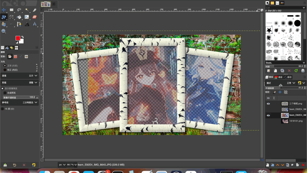Viewport: 307px width, 173px height.
Task: Enable the 合成预览 checkbox
Action: click(x=5, y=93)
